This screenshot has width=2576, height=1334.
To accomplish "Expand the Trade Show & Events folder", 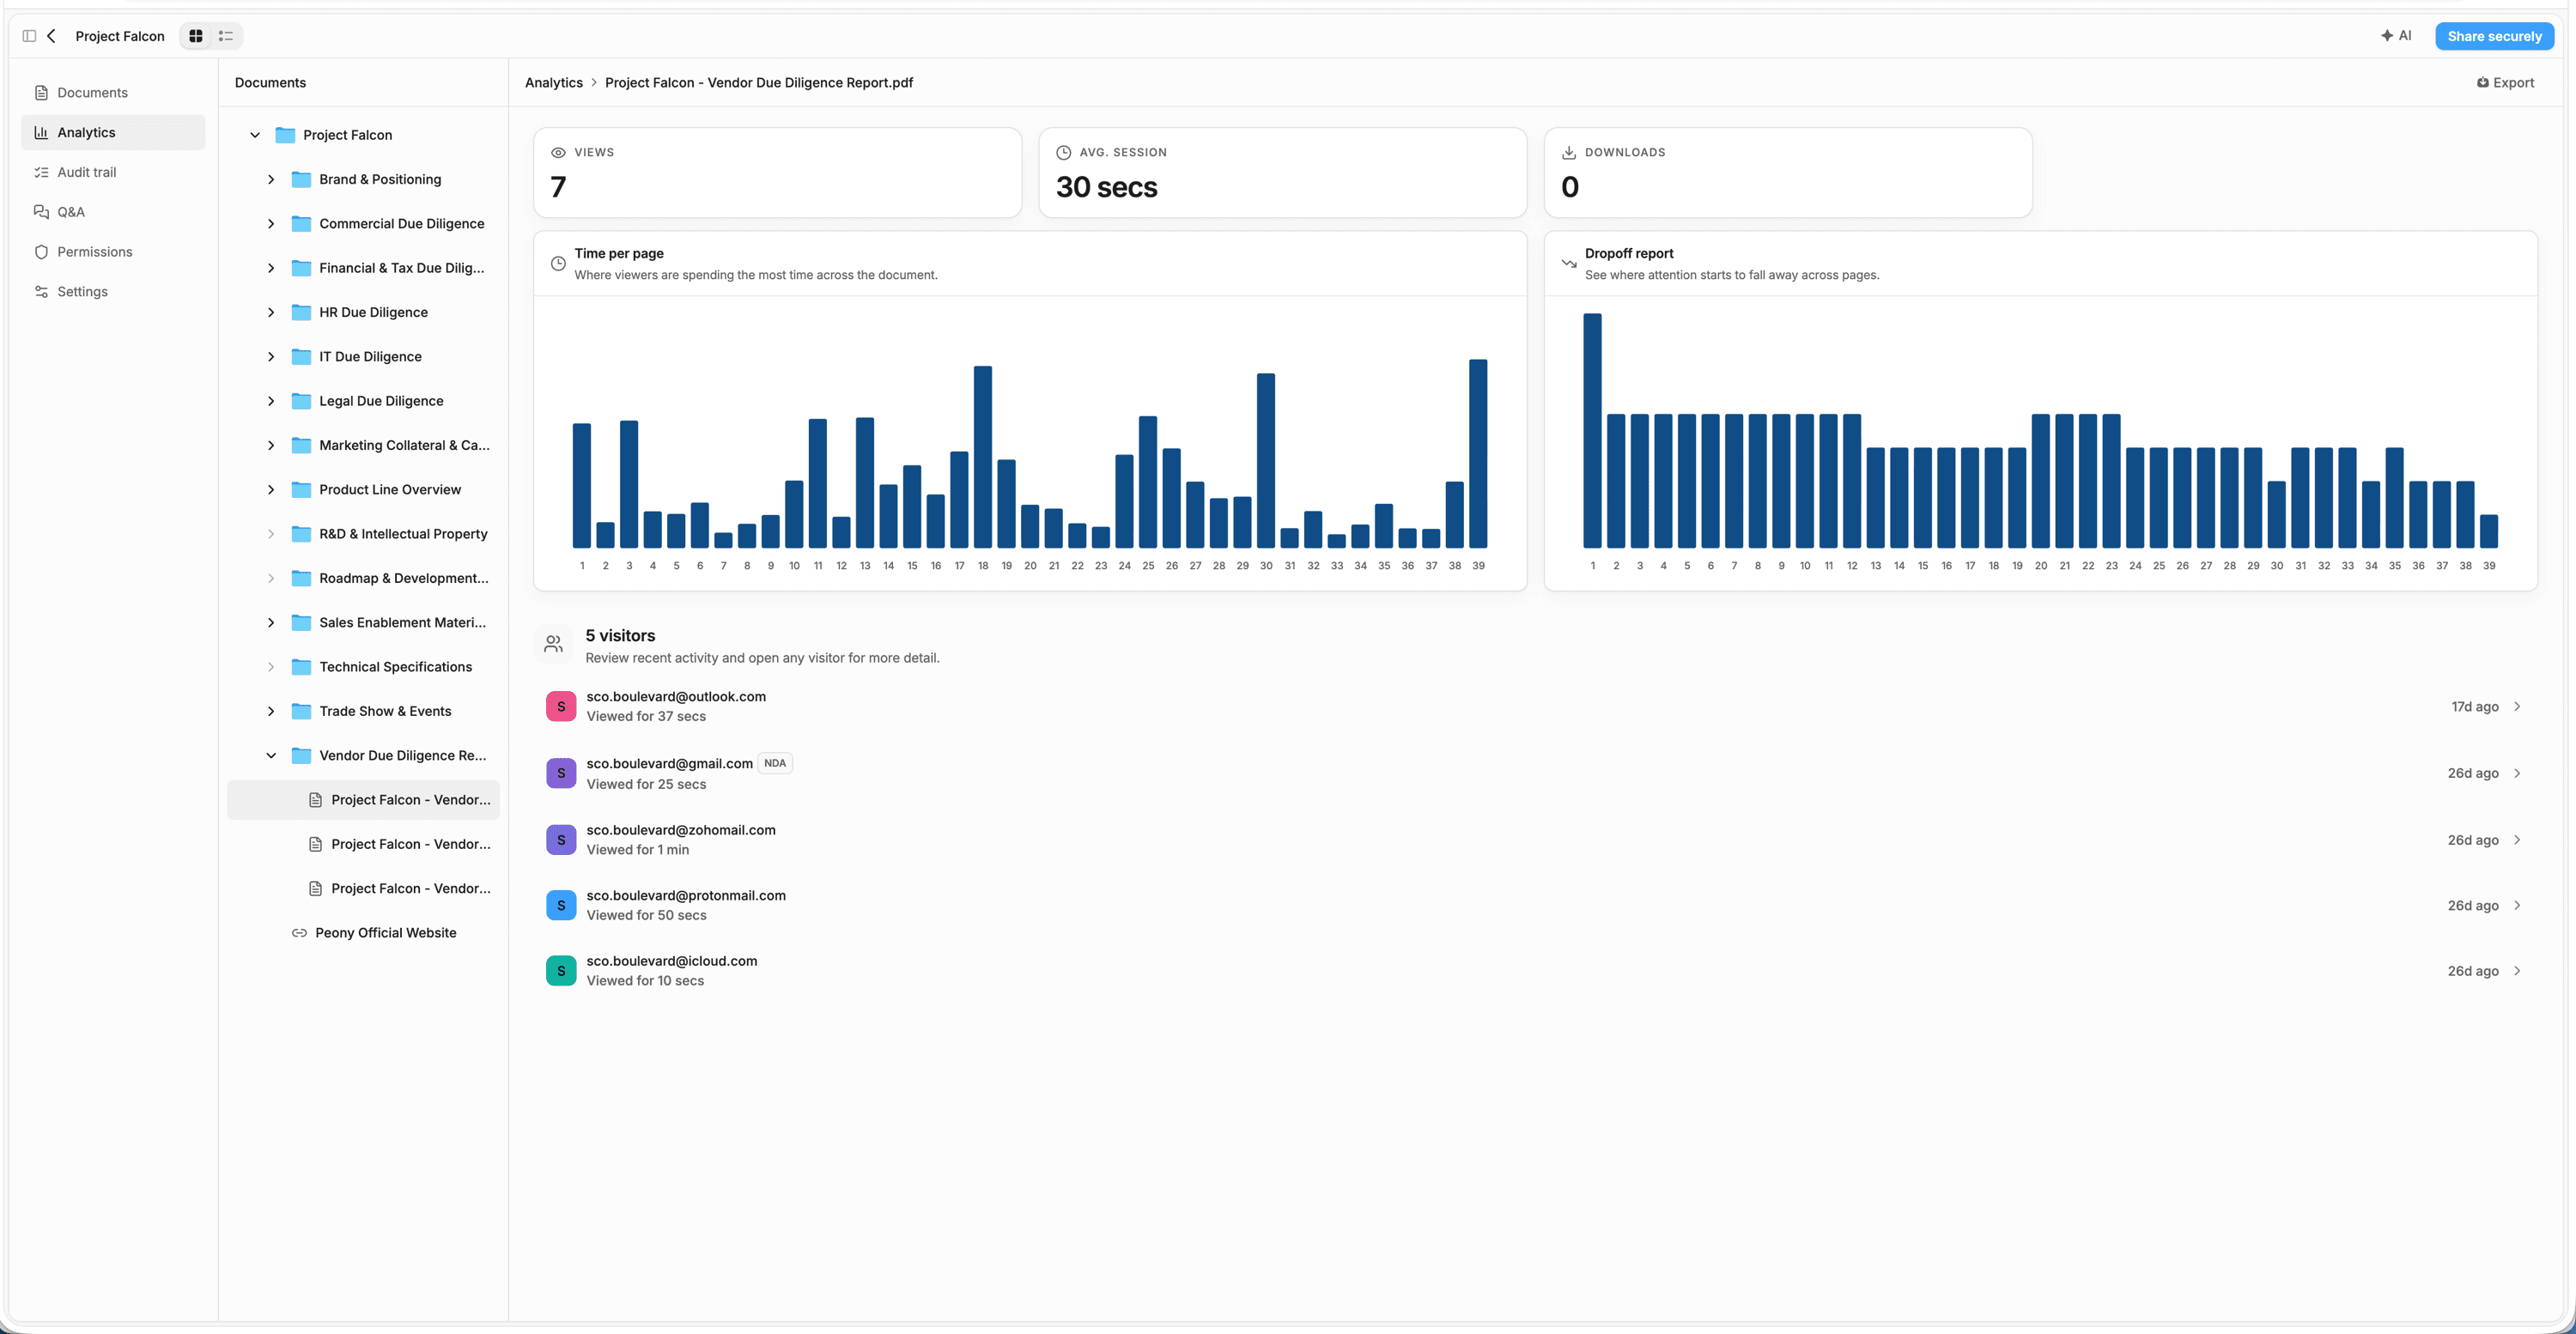I will coord(271,711).
